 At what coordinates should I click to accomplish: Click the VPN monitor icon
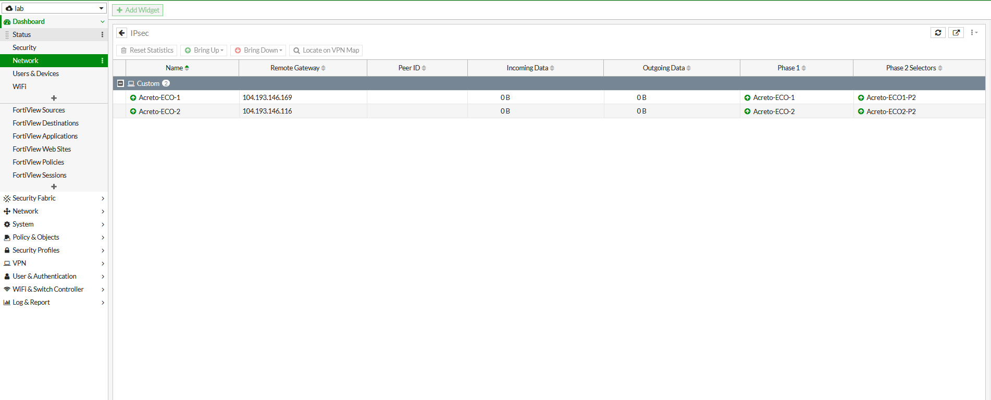pos(7,264)
